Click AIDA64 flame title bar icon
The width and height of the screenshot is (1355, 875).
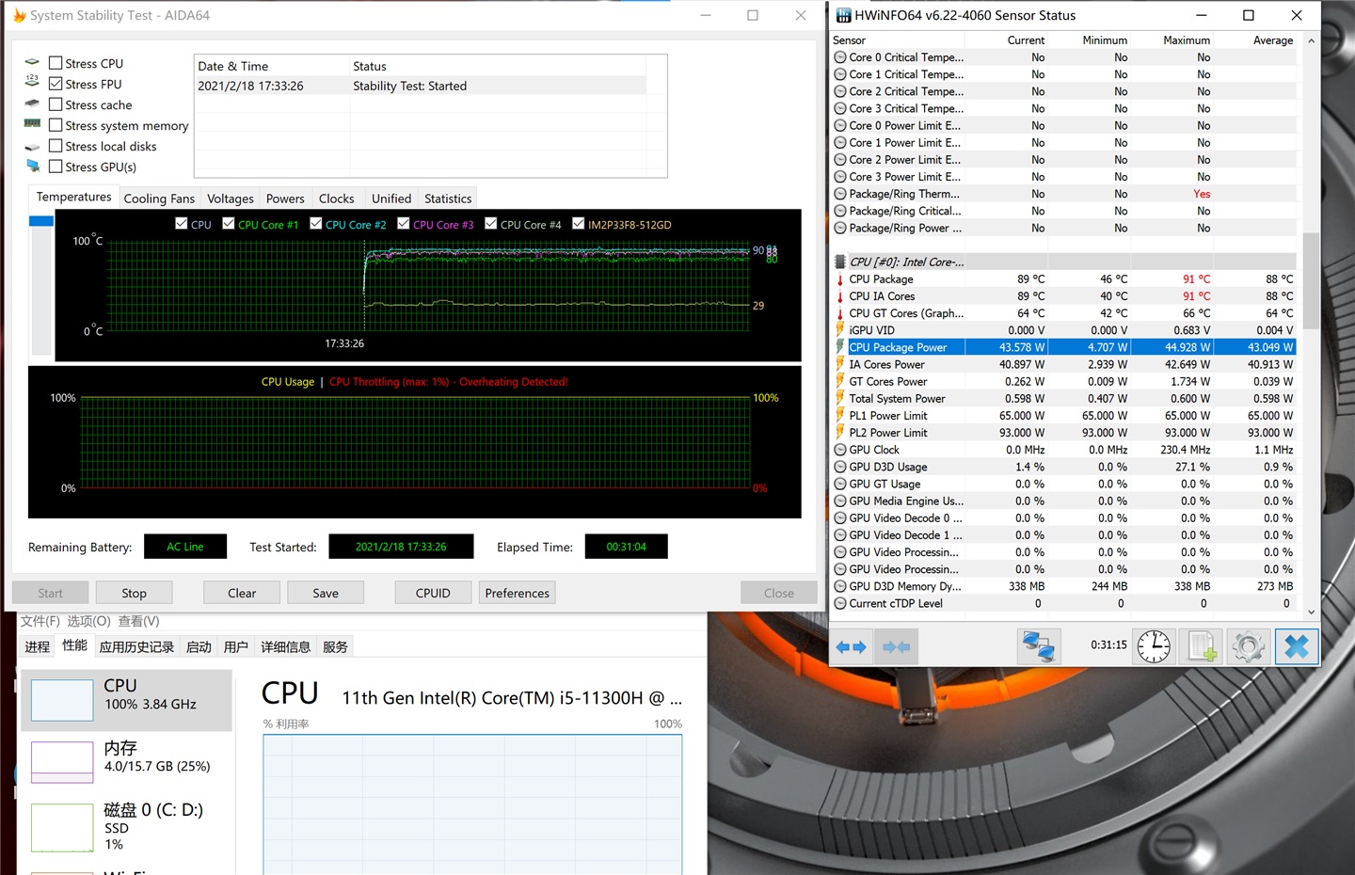pos(19,15)
